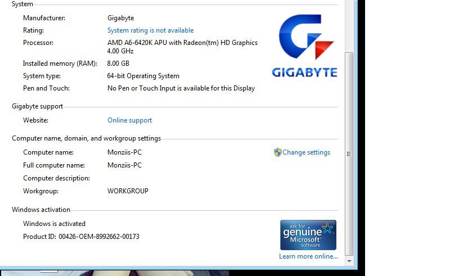Click the 'Windows activation' section heading
The image size is (459, 276).
coord(41,210)
